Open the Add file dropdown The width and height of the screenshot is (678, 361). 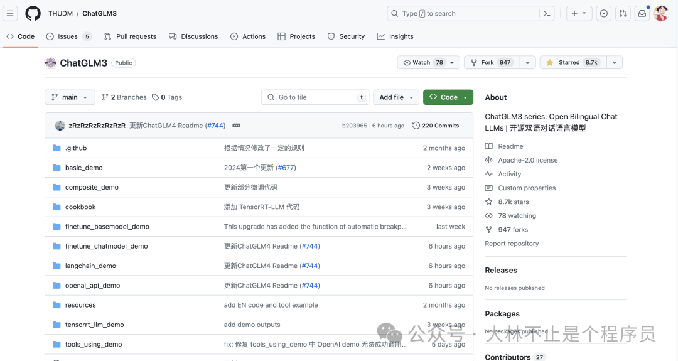click(396, 97)
